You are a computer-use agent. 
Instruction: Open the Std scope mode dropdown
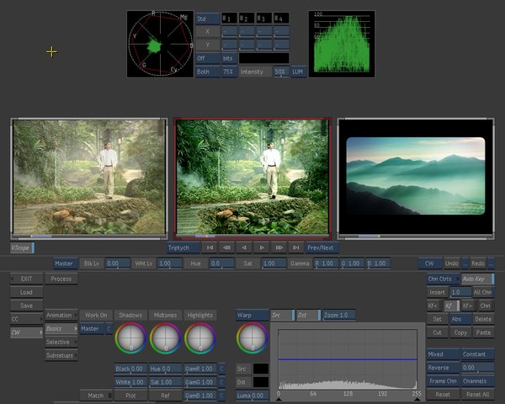205,19
